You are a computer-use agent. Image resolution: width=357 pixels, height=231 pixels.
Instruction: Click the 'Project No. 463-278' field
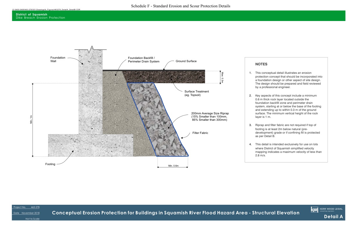26,207
